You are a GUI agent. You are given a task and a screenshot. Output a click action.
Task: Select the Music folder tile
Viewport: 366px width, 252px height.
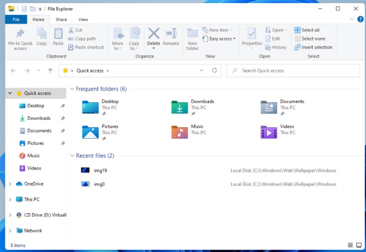[x=189, y=132]
